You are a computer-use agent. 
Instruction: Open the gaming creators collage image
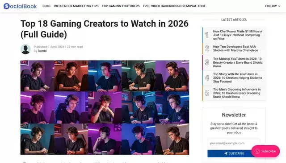[x=105, y=108]
